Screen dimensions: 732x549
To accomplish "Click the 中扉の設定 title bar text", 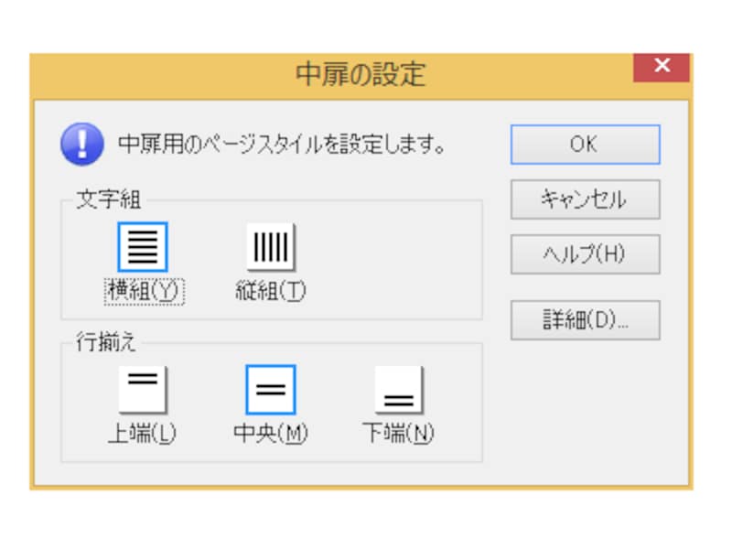I will 361,75.
